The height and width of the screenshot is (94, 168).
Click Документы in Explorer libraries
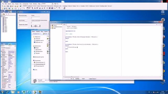click(x=38, y=50)
